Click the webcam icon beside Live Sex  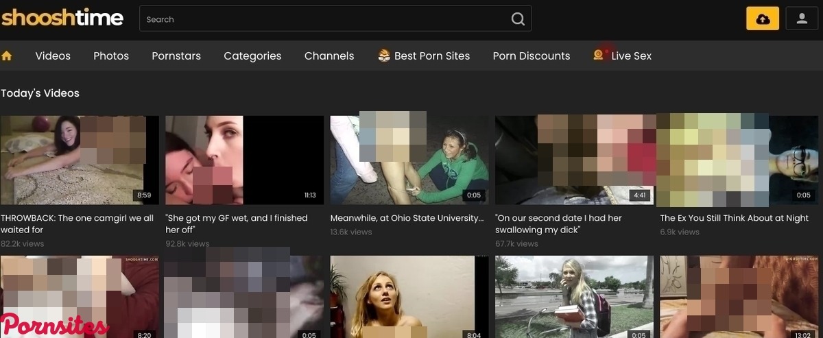[599, 56]
